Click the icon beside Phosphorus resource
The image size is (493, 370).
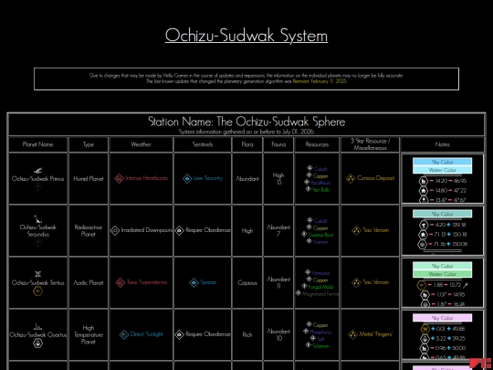click(306, 331)
